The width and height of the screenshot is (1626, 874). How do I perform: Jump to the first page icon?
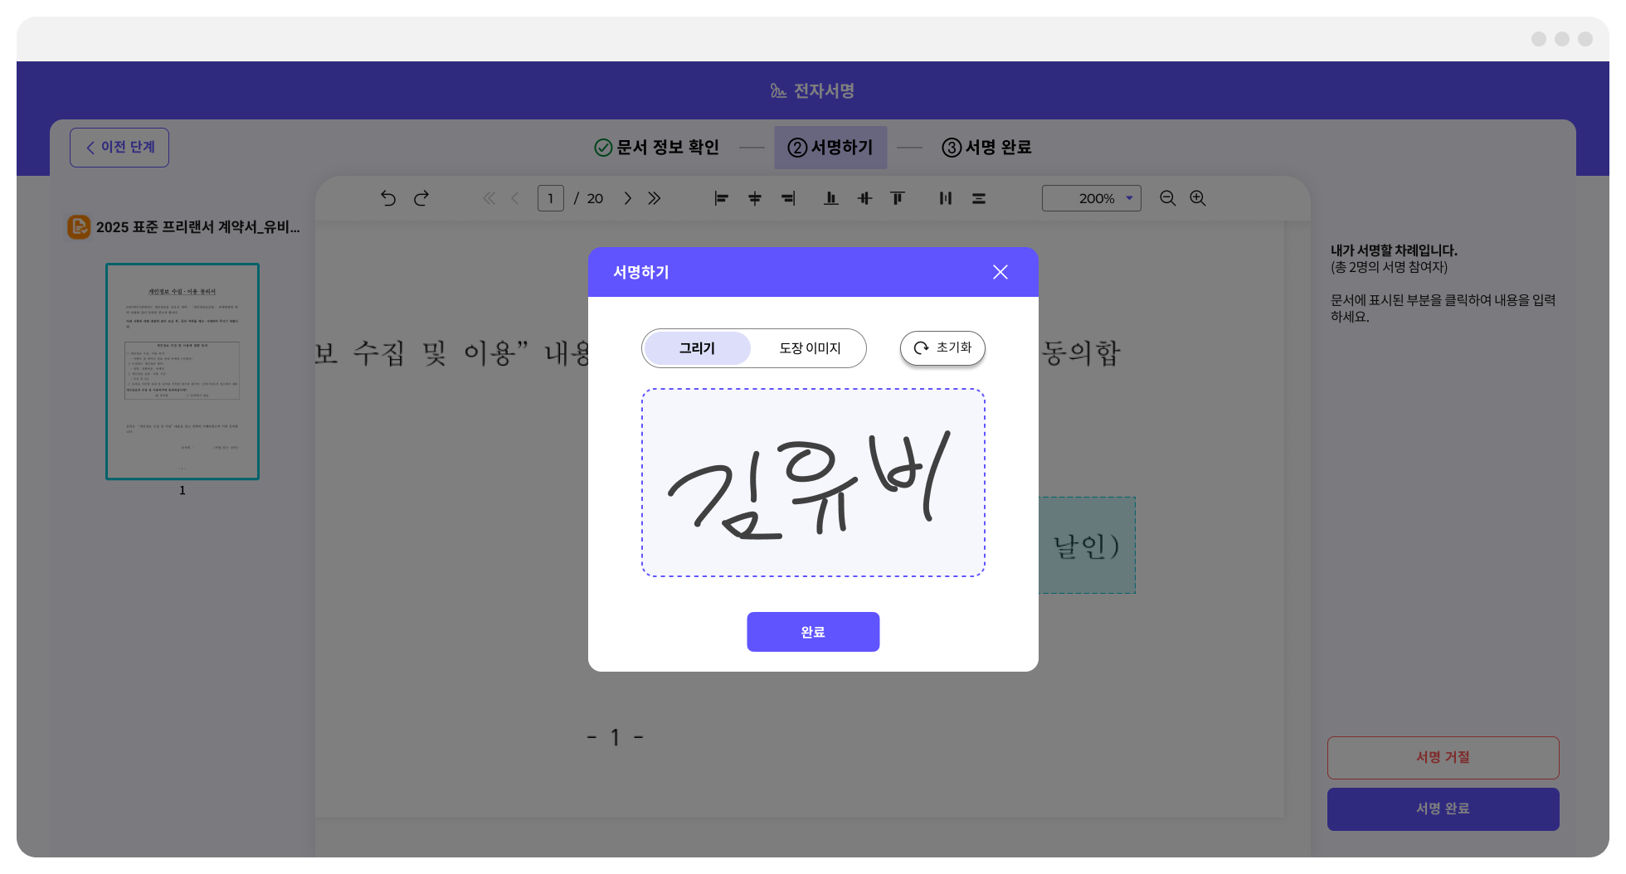point(489,198)
